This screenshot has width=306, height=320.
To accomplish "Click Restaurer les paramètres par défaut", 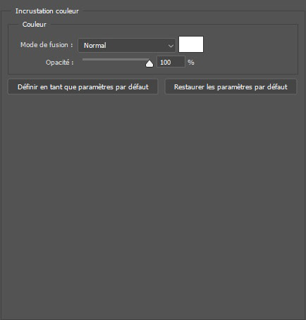I will (231, 87).
